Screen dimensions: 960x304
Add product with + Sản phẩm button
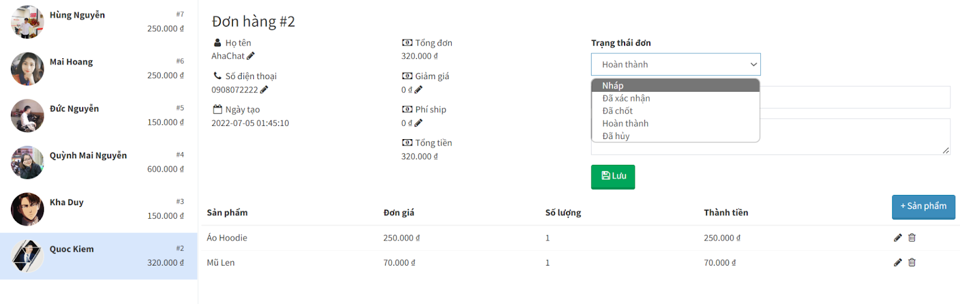pos(923,206)
